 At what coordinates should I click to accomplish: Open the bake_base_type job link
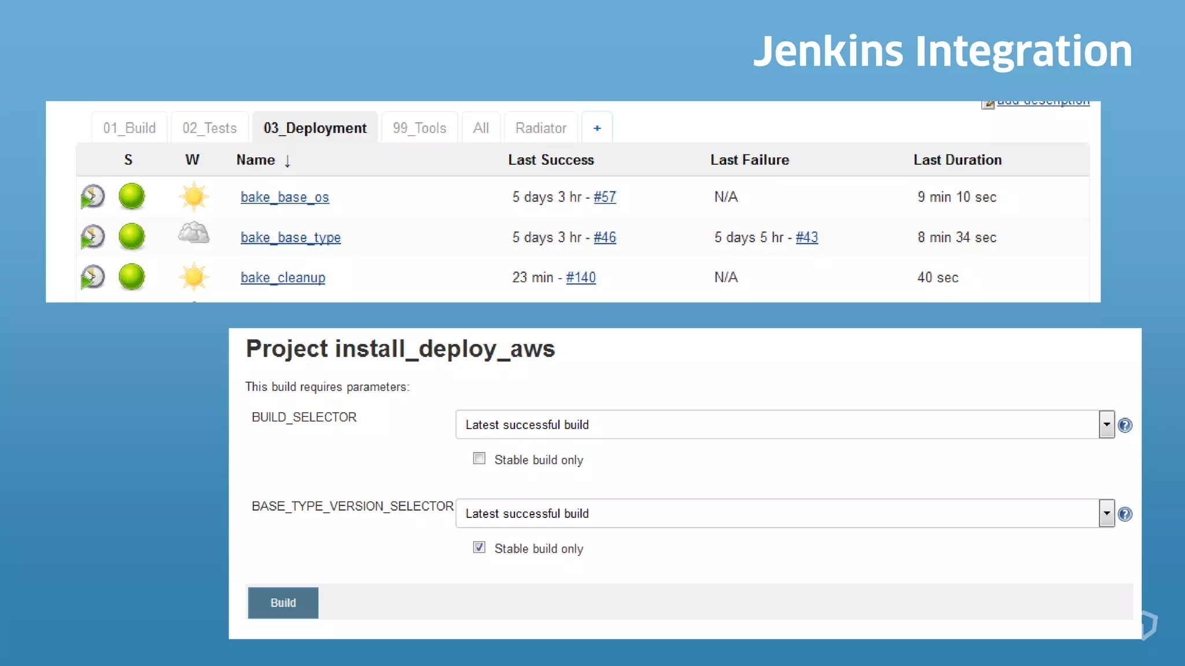click(x=290, y=238)
